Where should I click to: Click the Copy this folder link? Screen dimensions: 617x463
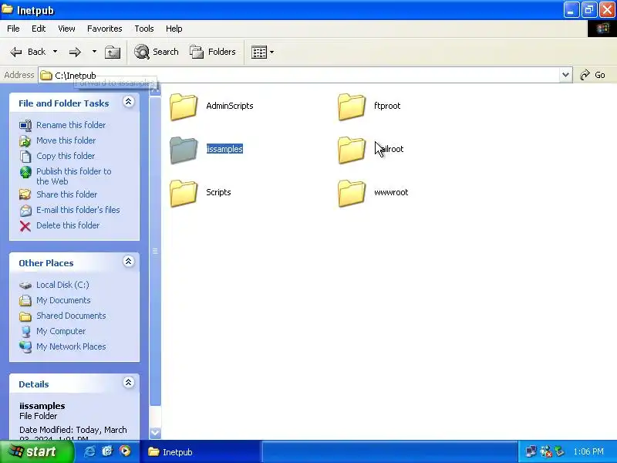pyautogui.click(x=66, y=156)
